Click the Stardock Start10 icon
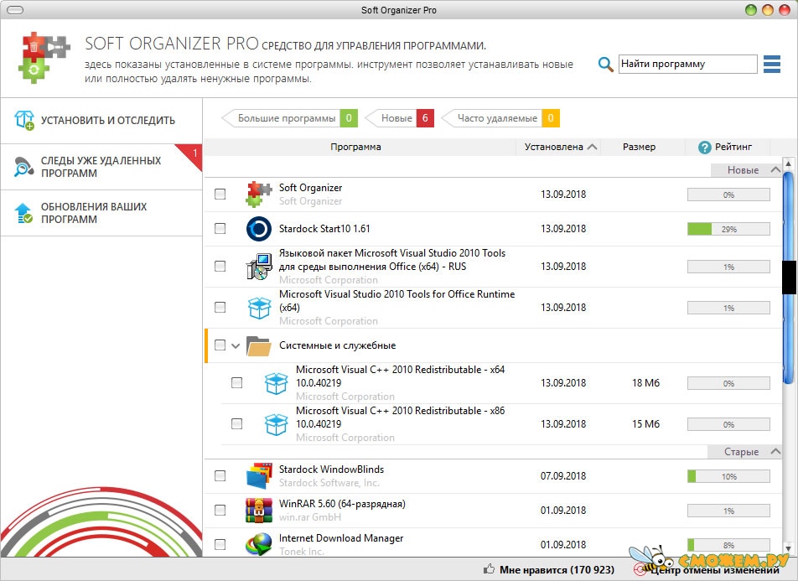 [x=258, y=229]
